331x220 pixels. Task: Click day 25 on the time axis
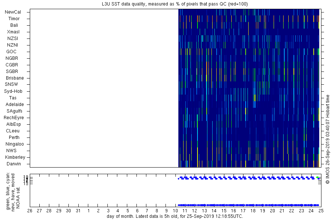pyautogui.click(x=321, y=211)
